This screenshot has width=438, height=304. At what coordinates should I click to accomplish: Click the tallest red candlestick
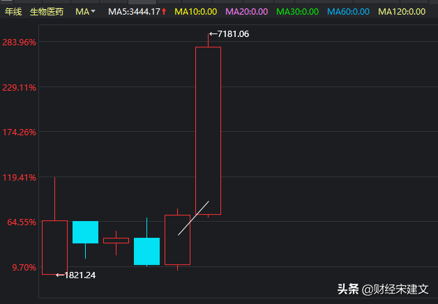[208, 130]
